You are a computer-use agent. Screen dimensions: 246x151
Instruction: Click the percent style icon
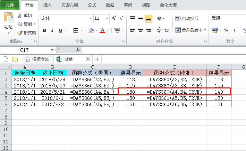[226, 30]
